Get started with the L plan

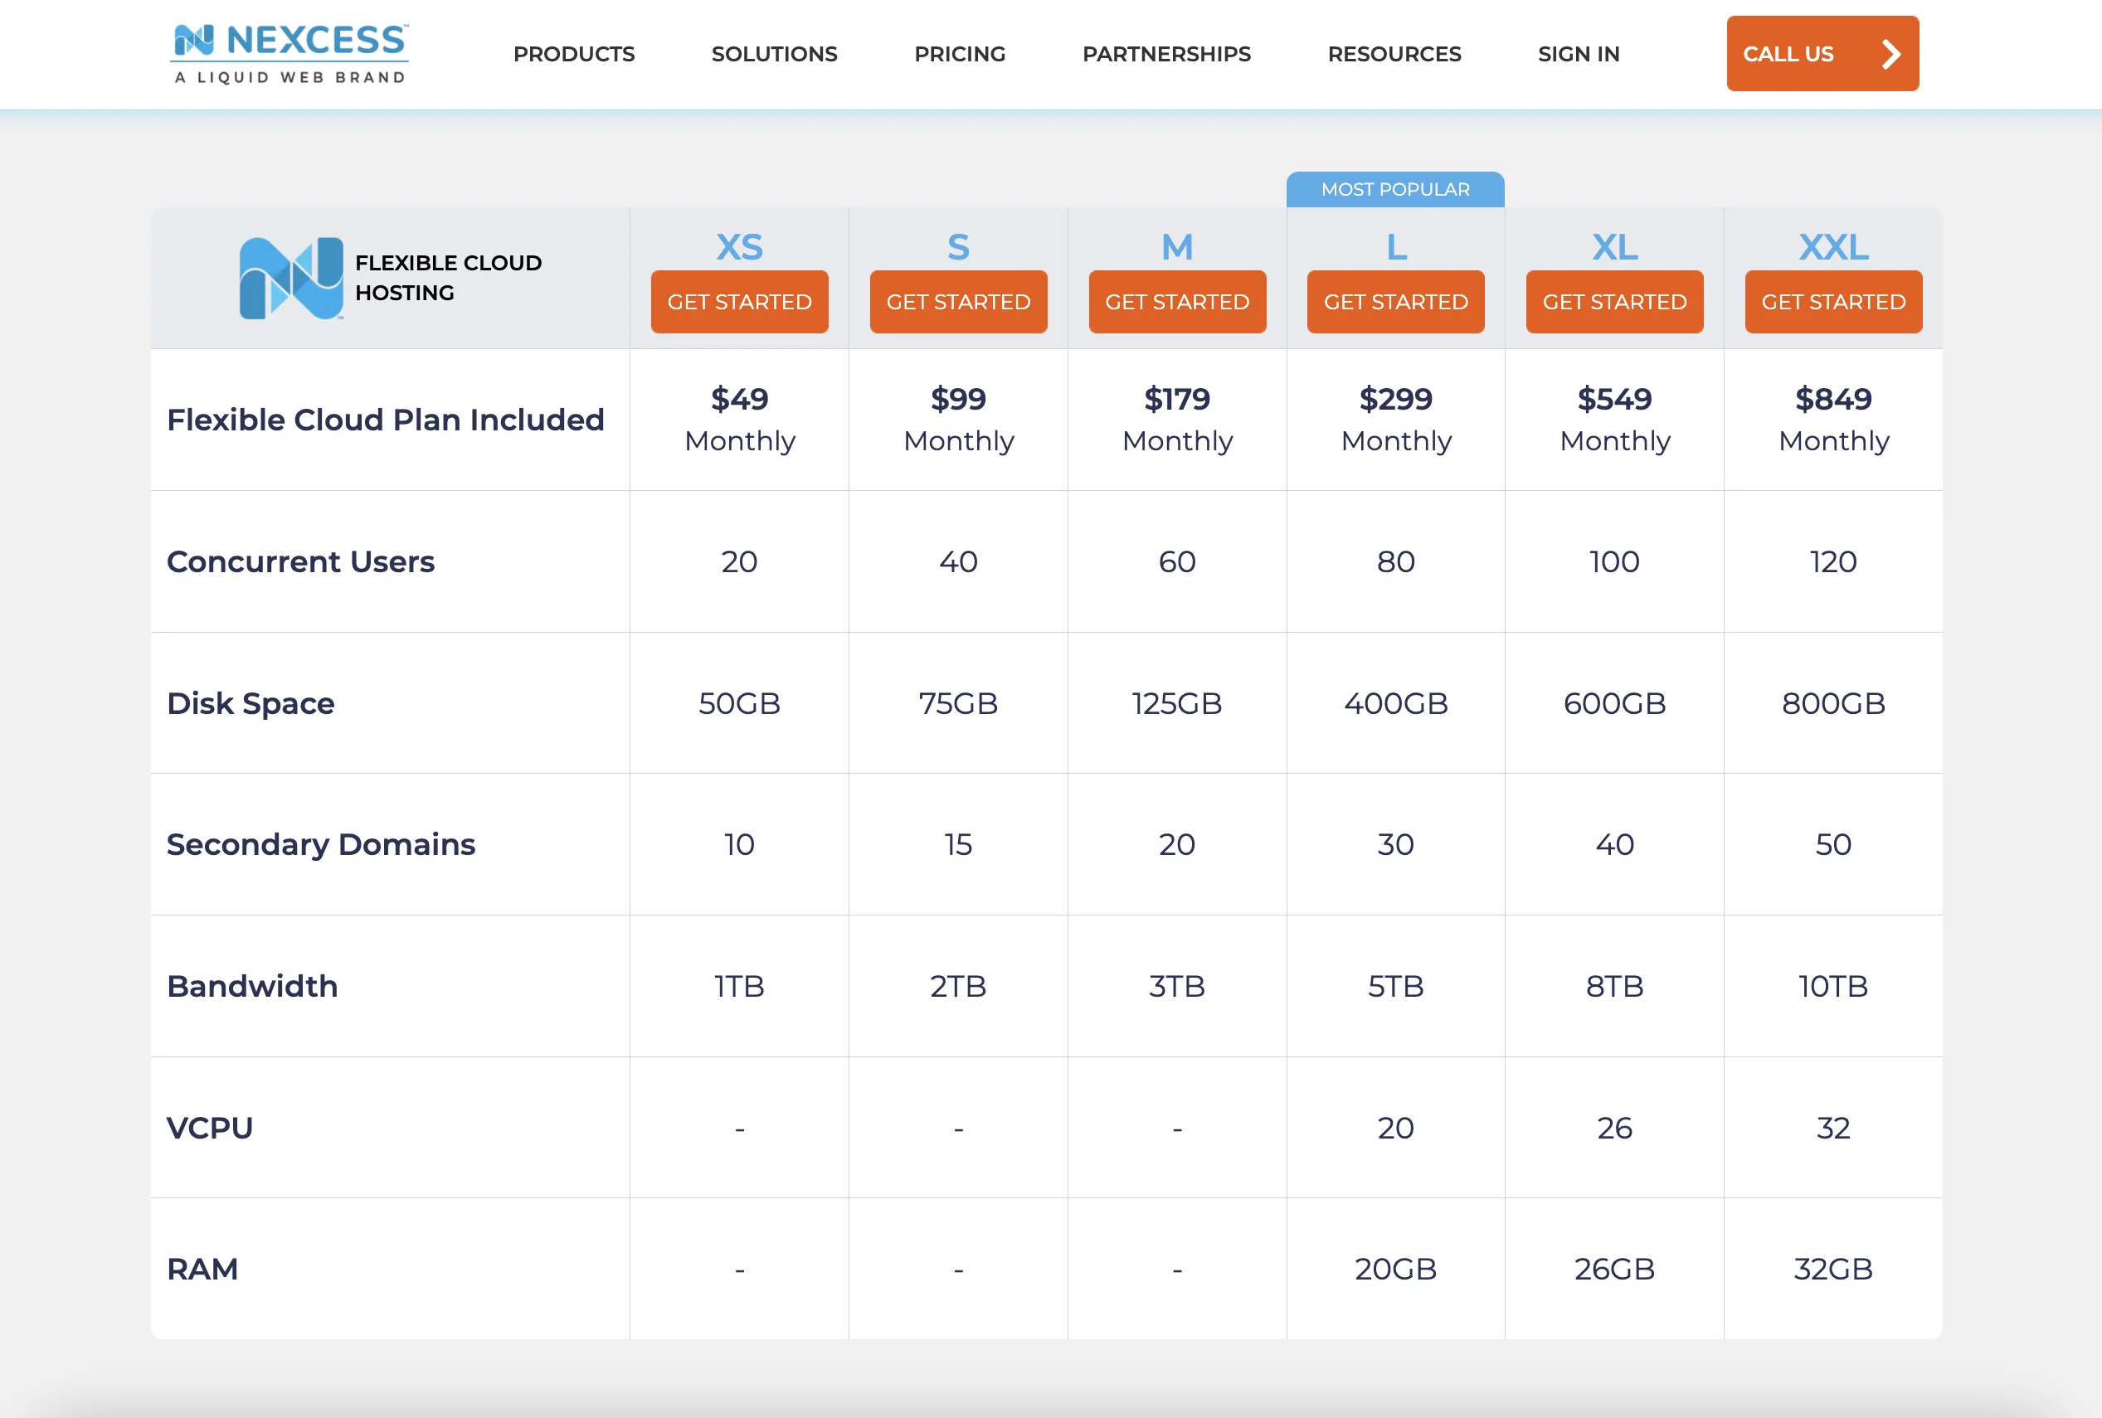(1394, 302)
